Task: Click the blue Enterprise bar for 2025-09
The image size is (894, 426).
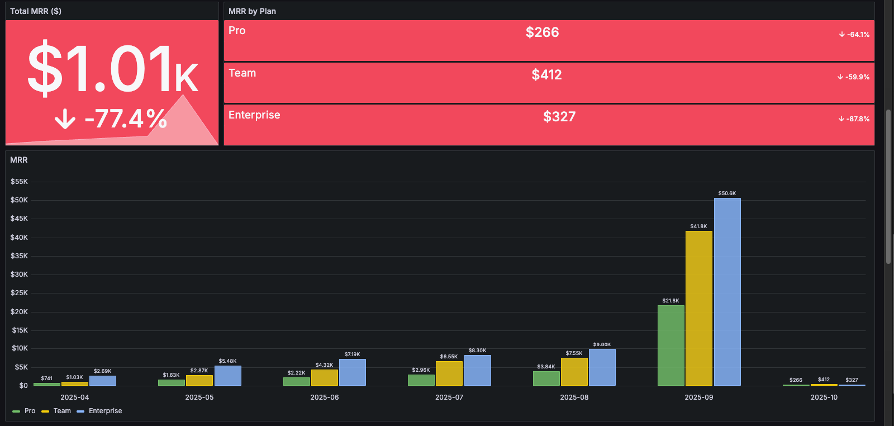Action: point(727,292)
